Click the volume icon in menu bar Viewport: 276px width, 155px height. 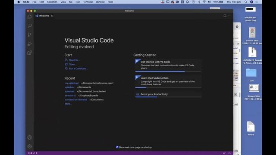tap(209, 2)
